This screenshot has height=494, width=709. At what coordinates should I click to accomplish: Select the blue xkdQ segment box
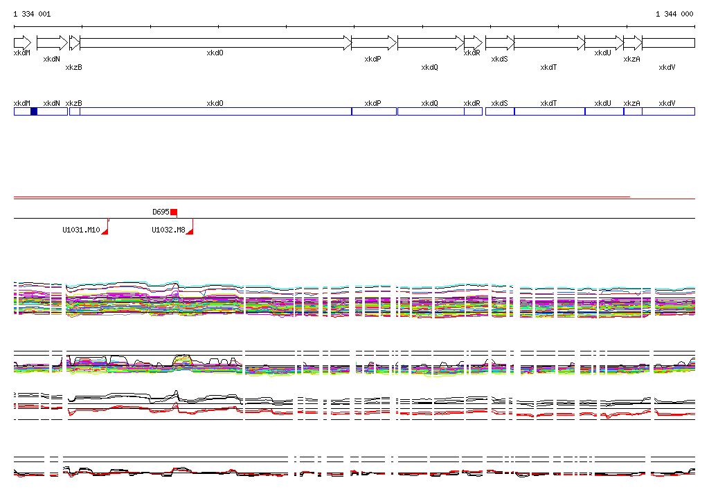pos(431,111)
